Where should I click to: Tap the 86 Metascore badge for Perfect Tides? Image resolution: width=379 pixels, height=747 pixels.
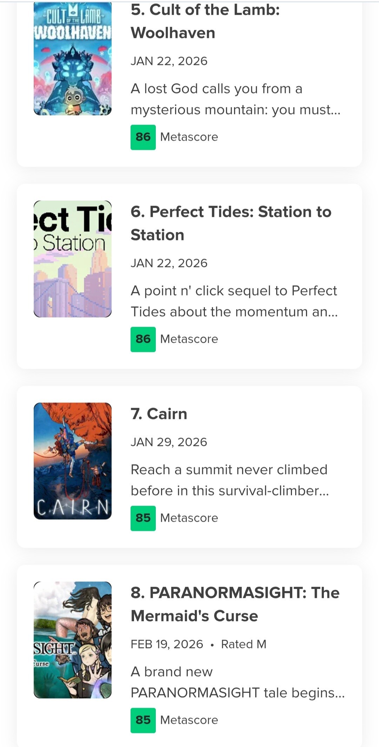pos(143,339)
